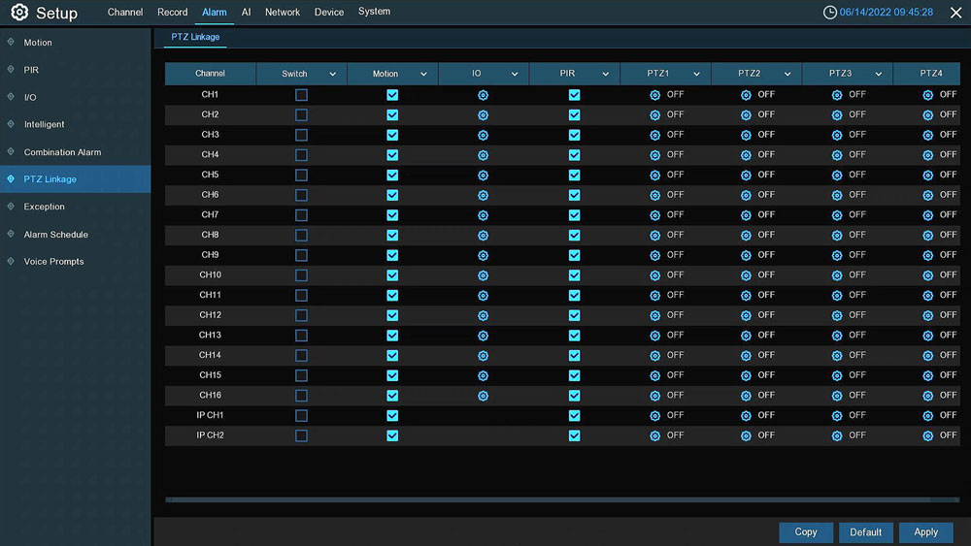The image size is (971, 546).
Task: Click PTZ1 settings gear for CH3
Action: [x=654, y=135]
